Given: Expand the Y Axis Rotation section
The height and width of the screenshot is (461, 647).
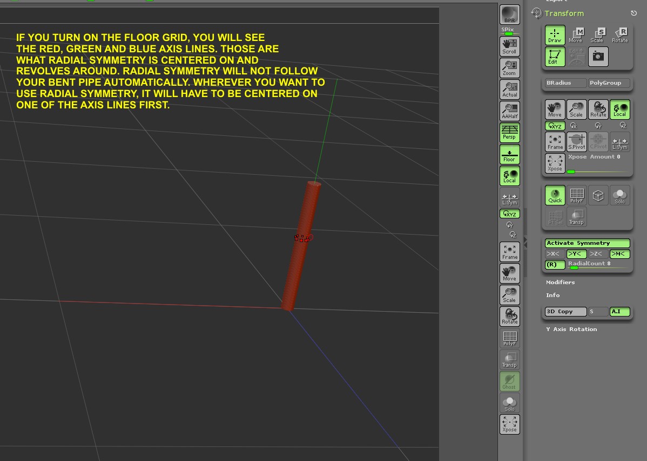Looking at the screenshot, I should 571,329.
